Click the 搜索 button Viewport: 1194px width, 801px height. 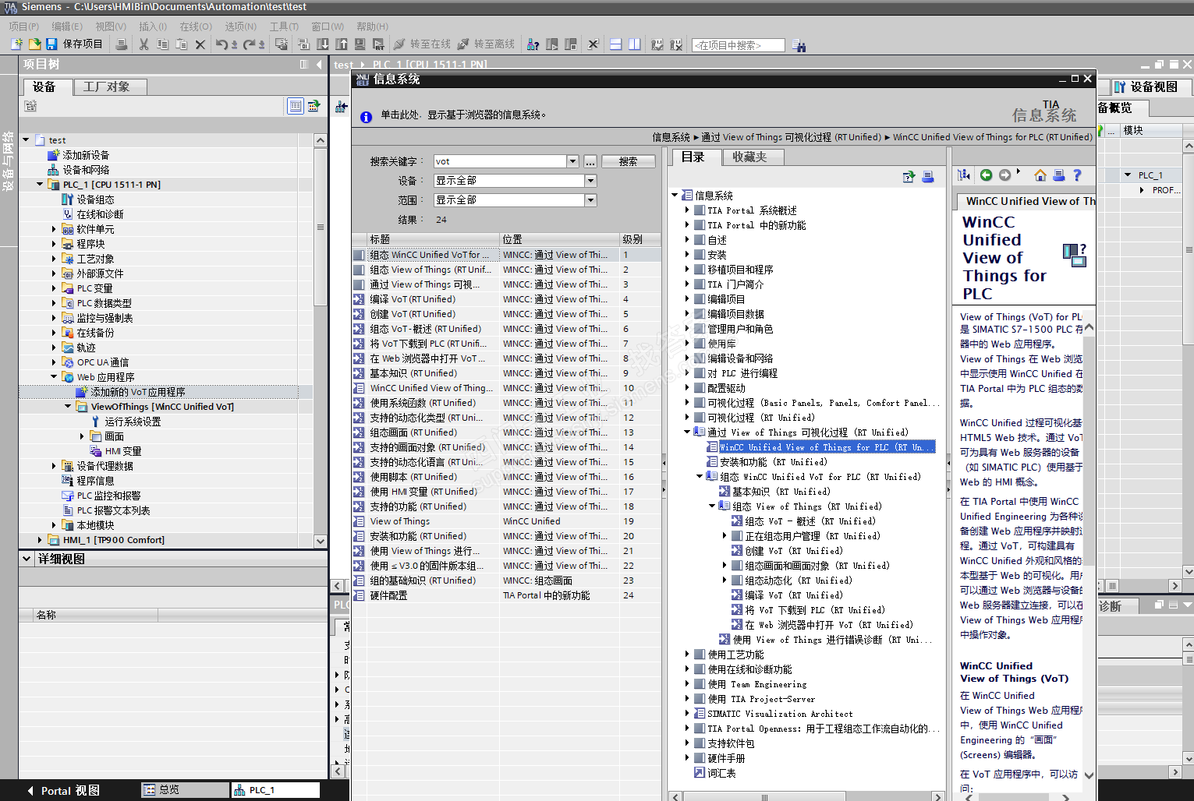pos(628,161)
